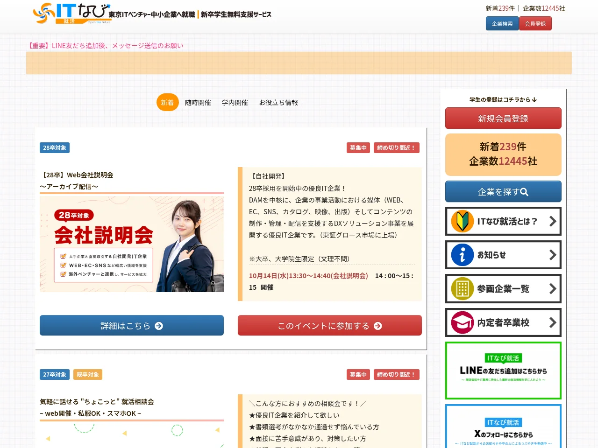Click the orange 新着239件 企業数12445社 box

tap(503, 154)
